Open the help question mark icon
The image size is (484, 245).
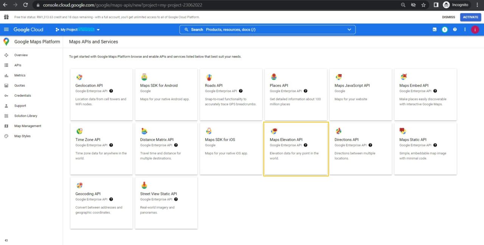(455, 29)
